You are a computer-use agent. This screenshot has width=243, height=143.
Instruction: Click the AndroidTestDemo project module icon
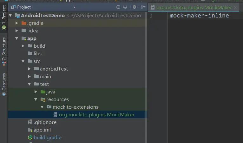tap(17, 16)
